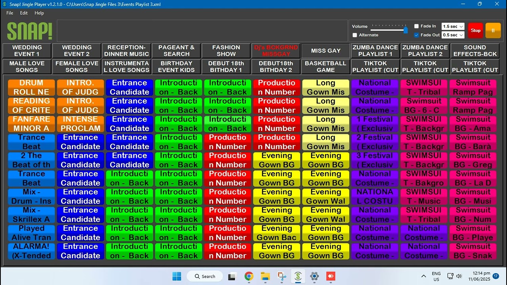Show hidden system tray icons

[423, 276]
